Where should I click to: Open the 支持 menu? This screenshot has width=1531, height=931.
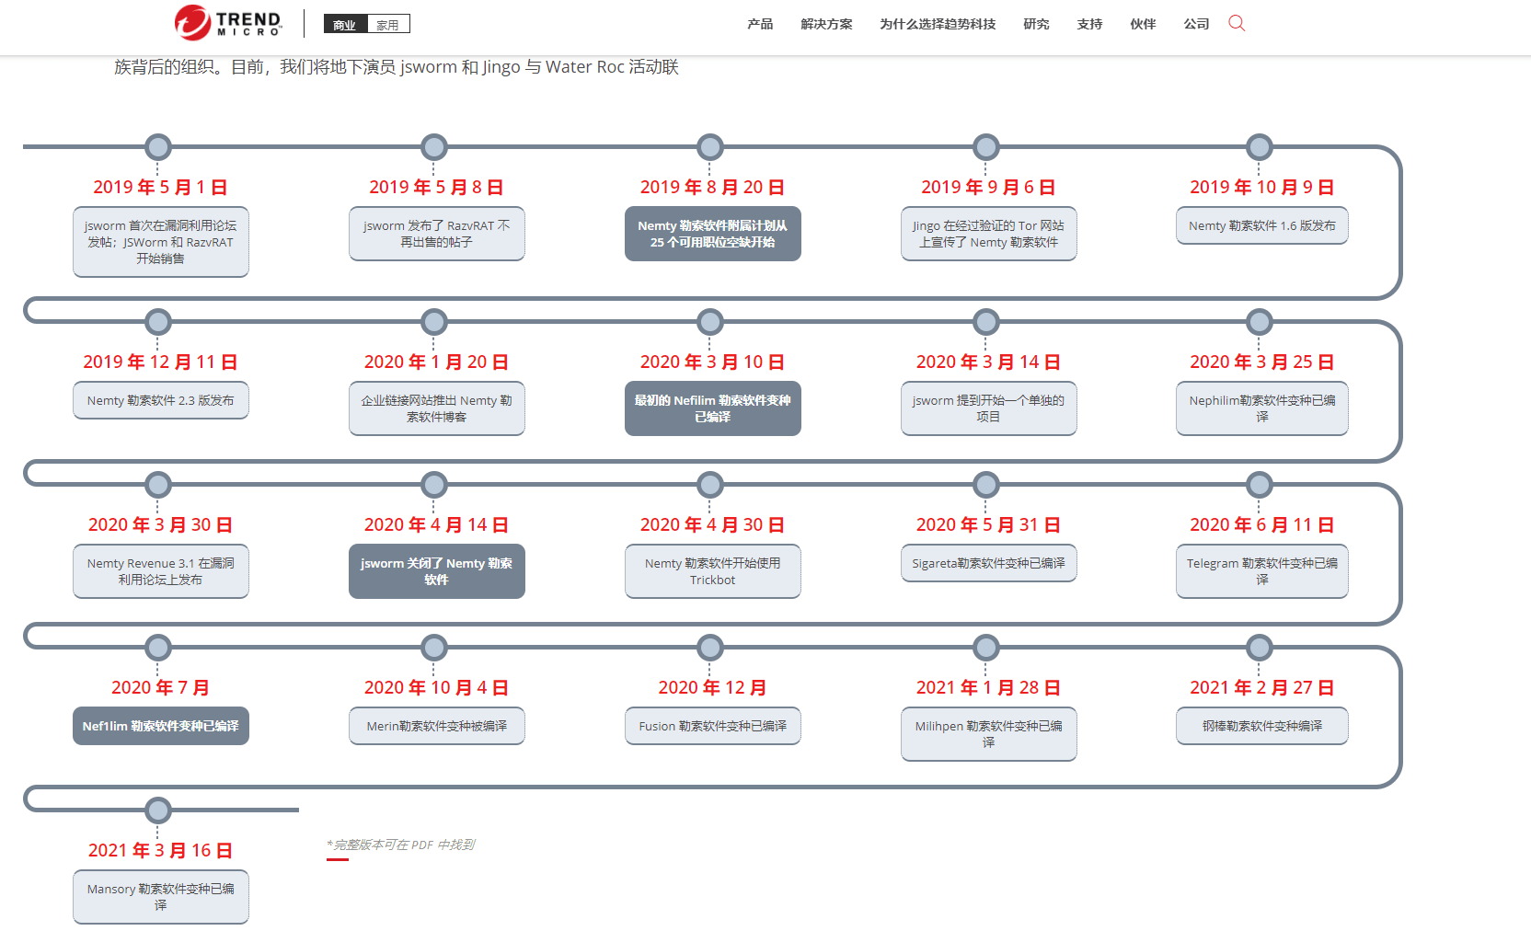[1089, 24]
